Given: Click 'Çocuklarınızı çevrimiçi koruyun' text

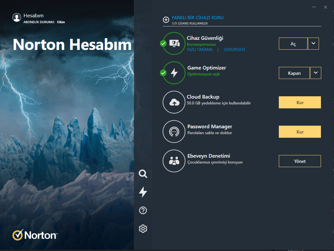Looking at the screenshot, I should point(215,162).
